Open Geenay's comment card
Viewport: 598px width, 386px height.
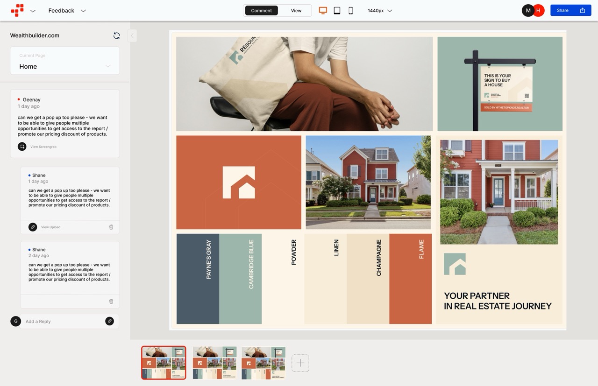tap(65, 123)
